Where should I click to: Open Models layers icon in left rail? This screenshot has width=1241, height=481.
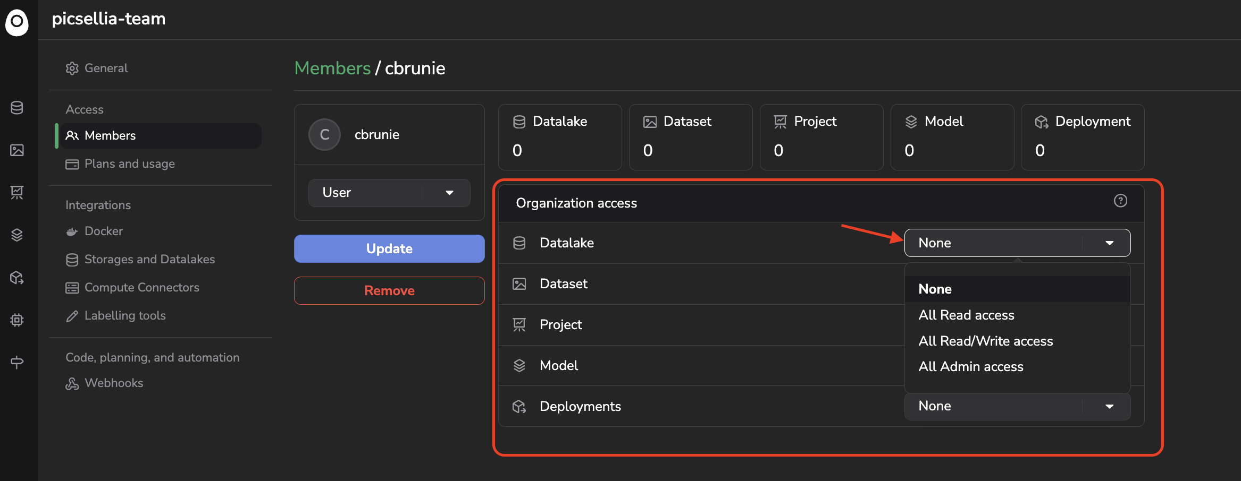pyautogui.click(x=17, y=235)
